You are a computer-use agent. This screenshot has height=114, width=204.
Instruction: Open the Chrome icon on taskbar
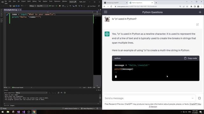tap(34, 112)
